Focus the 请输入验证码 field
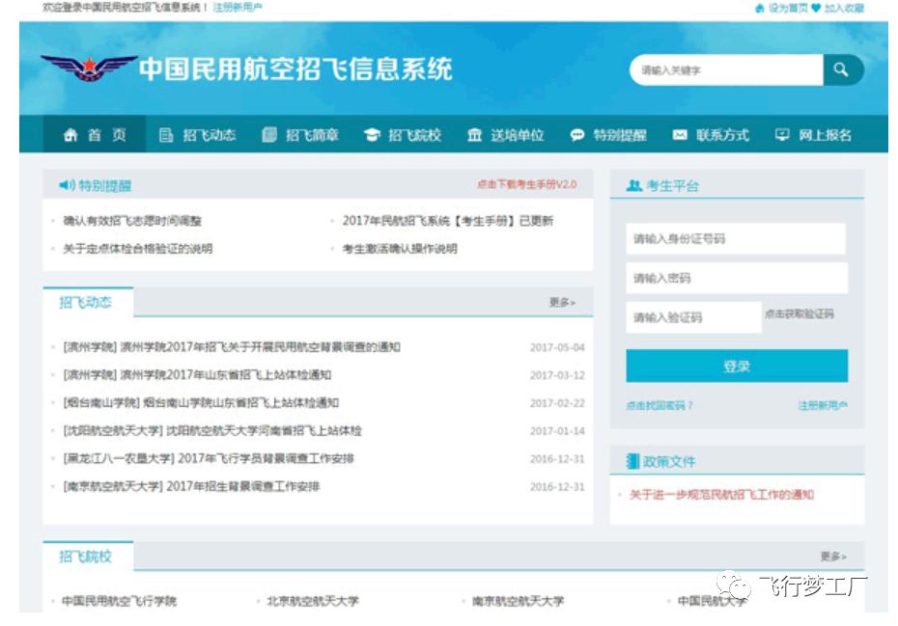The image size is (898, 626). (693, 317)
